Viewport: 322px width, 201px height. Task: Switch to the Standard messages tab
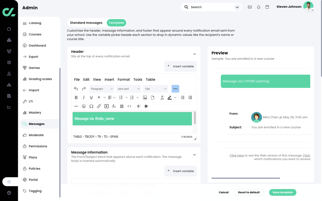pyautogui.click(x=86, y=23)
